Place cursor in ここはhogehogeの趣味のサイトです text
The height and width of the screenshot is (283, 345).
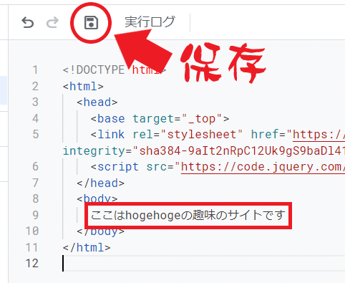point(188,215)
